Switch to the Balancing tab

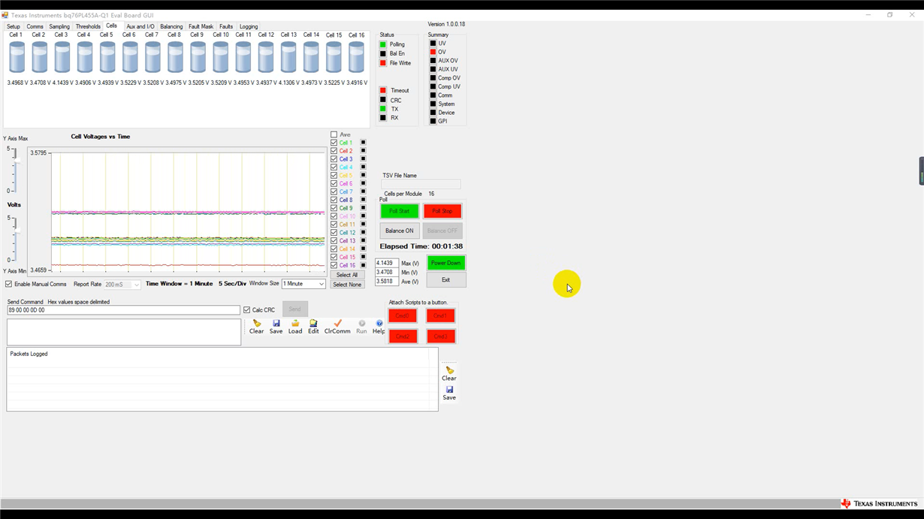coord(171,26)
